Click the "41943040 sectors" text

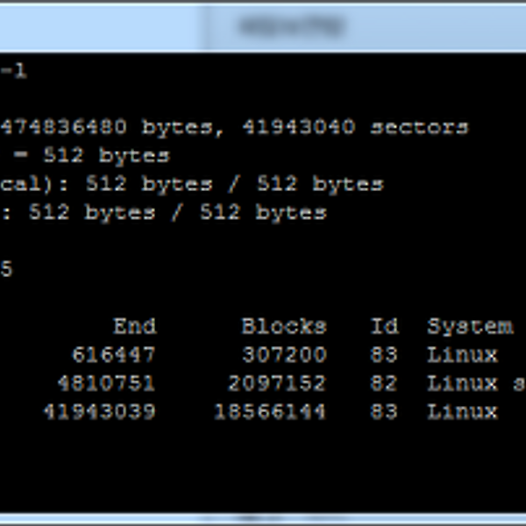click(355, 127)
